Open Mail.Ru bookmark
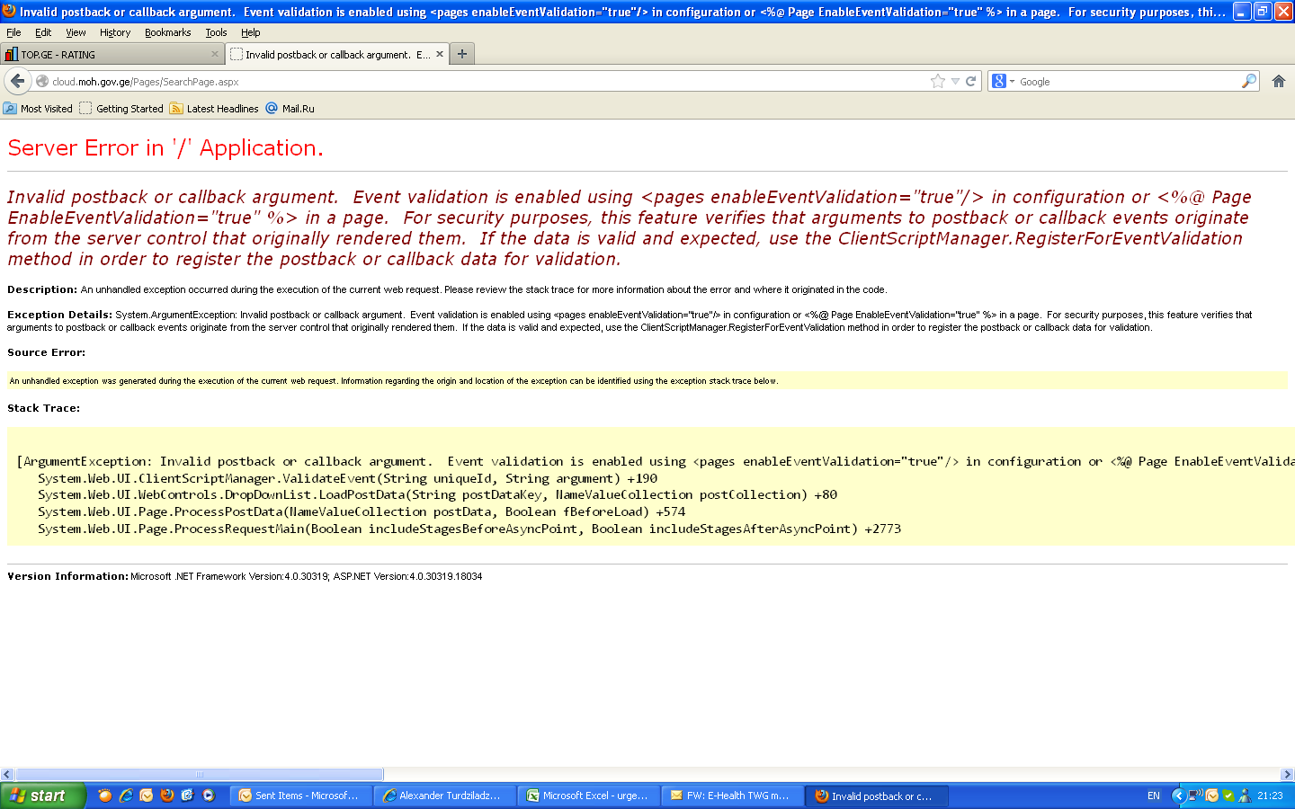Image resolution: width=1295 pixels, height=809 pixels. point(290,109)
